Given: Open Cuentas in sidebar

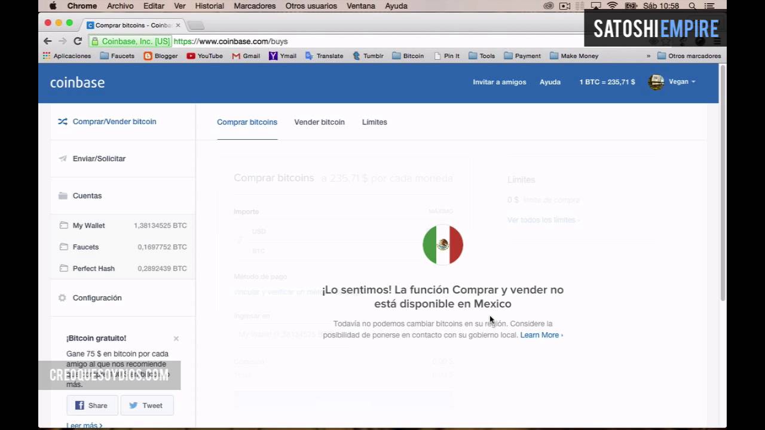Looking at the screenshot, I should point(87,196).
